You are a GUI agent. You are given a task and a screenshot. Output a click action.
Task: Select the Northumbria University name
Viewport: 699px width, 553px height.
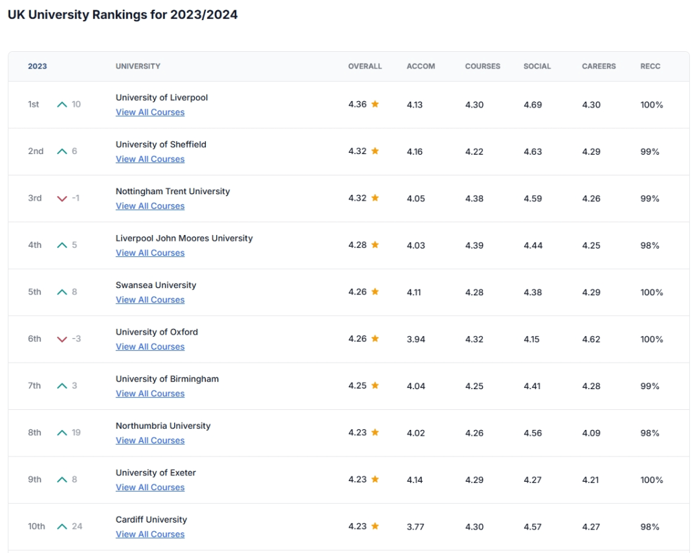pos(163,425)
